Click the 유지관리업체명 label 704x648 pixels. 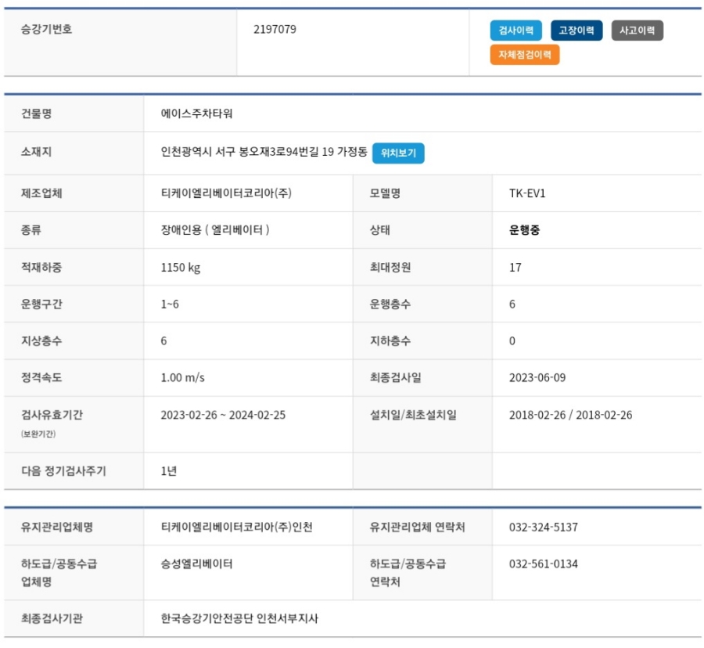[x=57, y=527]
